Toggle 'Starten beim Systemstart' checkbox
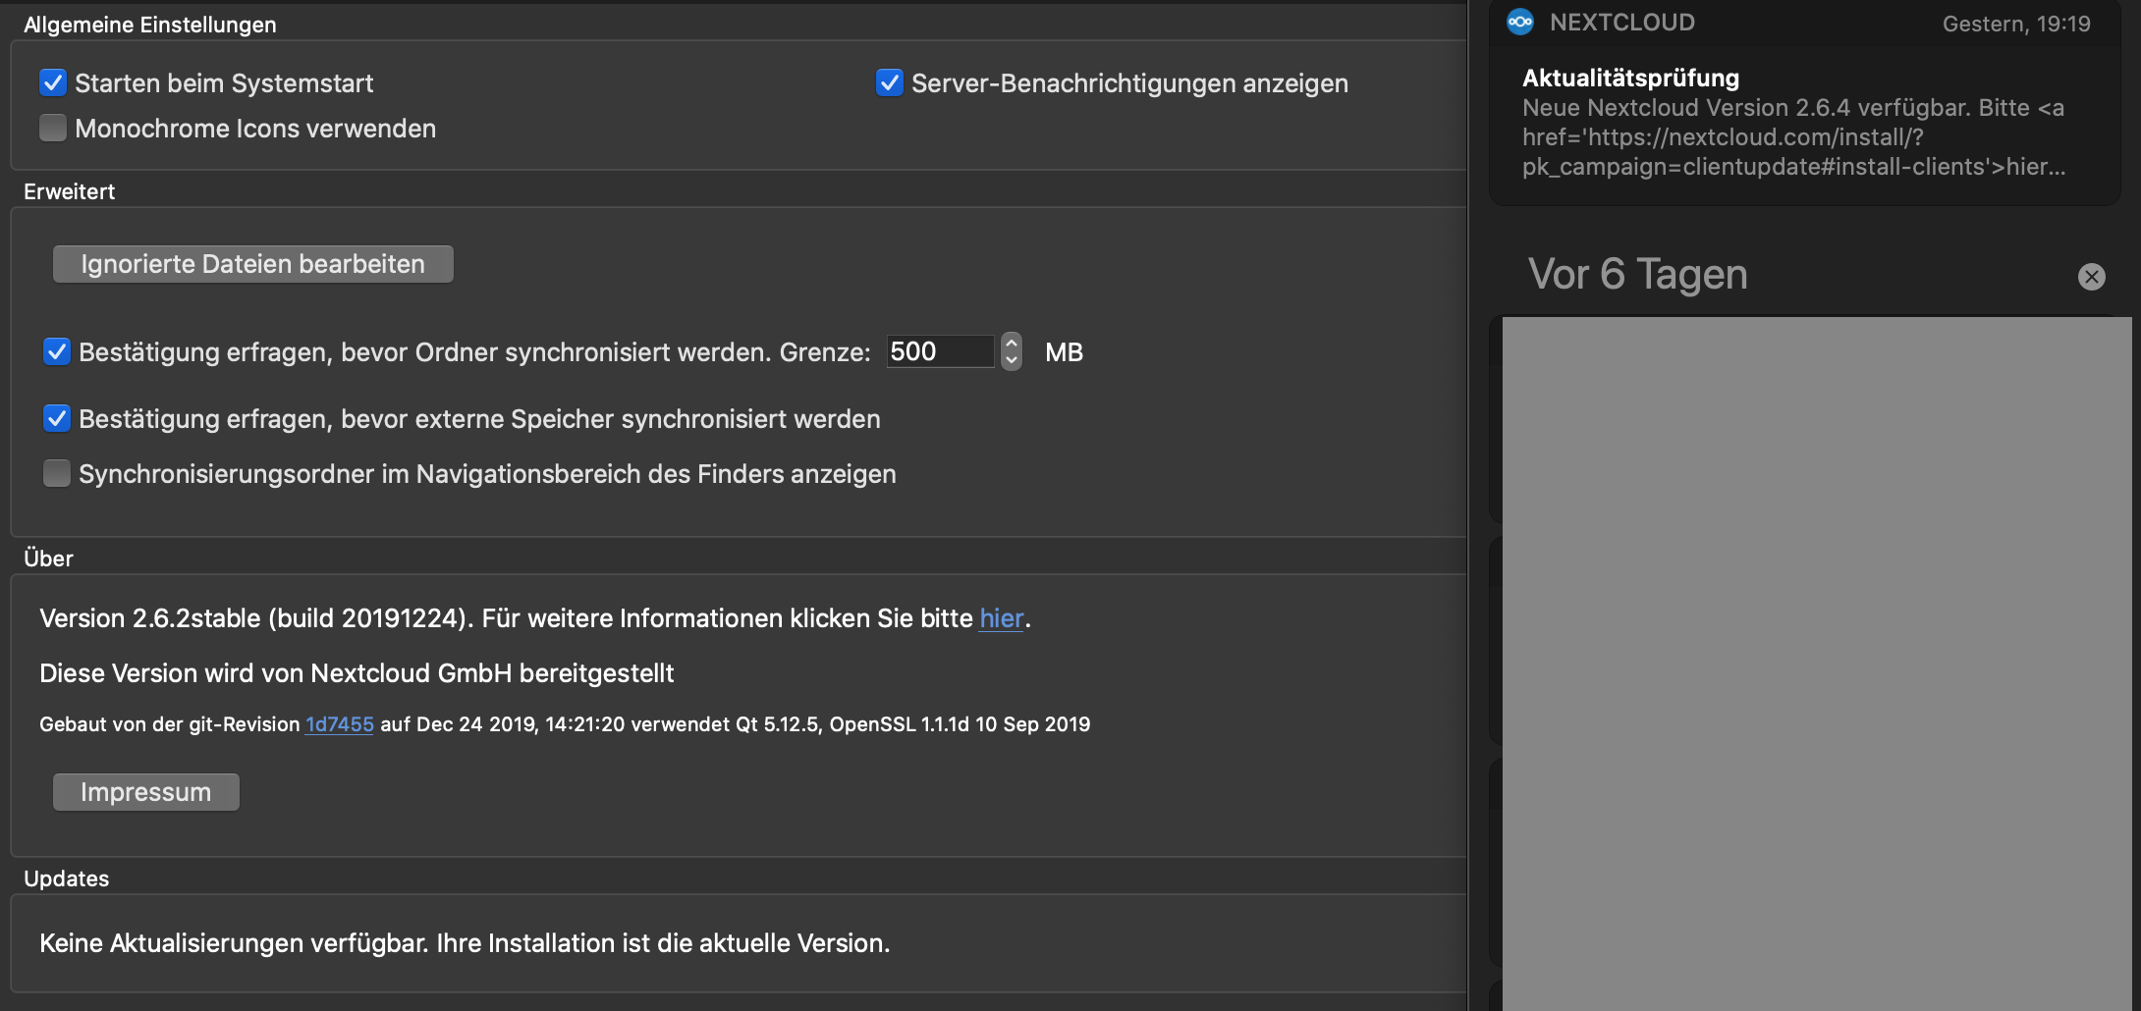2141x1011 pixels. click(x=53, y=82)
